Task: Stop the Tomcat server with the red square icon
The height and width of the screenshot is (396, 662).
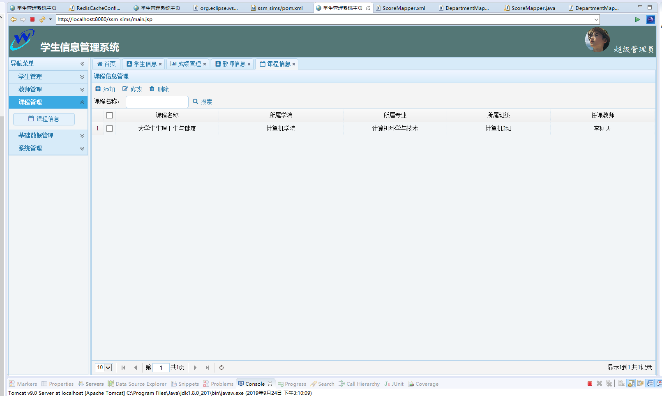Action: click(590, 383)
